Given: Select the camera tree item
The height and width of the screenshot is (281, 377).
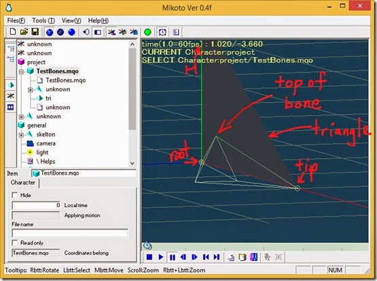Looking at the screenshot, I should tap(46, 144).
